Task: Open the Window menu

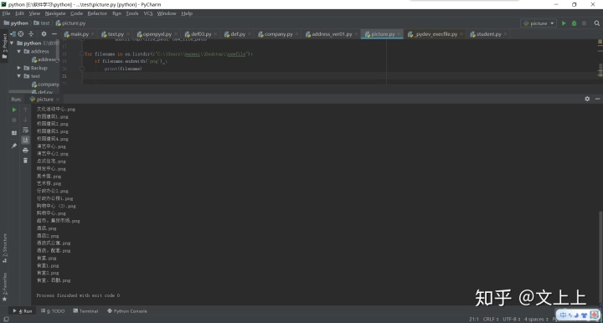Action: click(x=166, y=13)
